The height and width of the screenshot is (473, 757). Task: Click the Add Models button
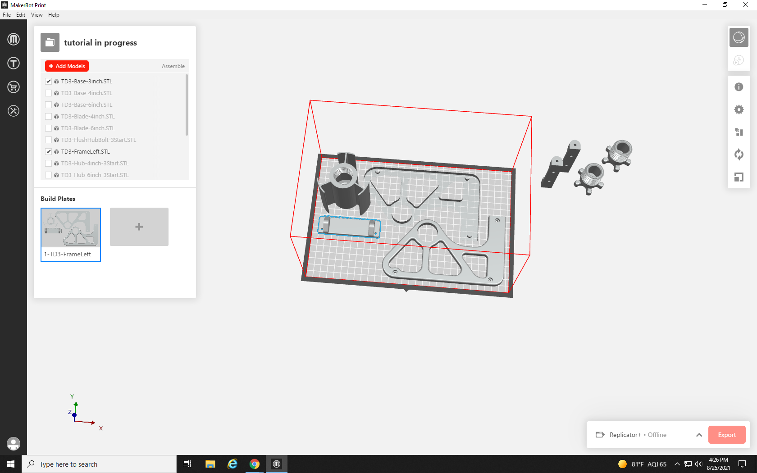coord(67,66)
